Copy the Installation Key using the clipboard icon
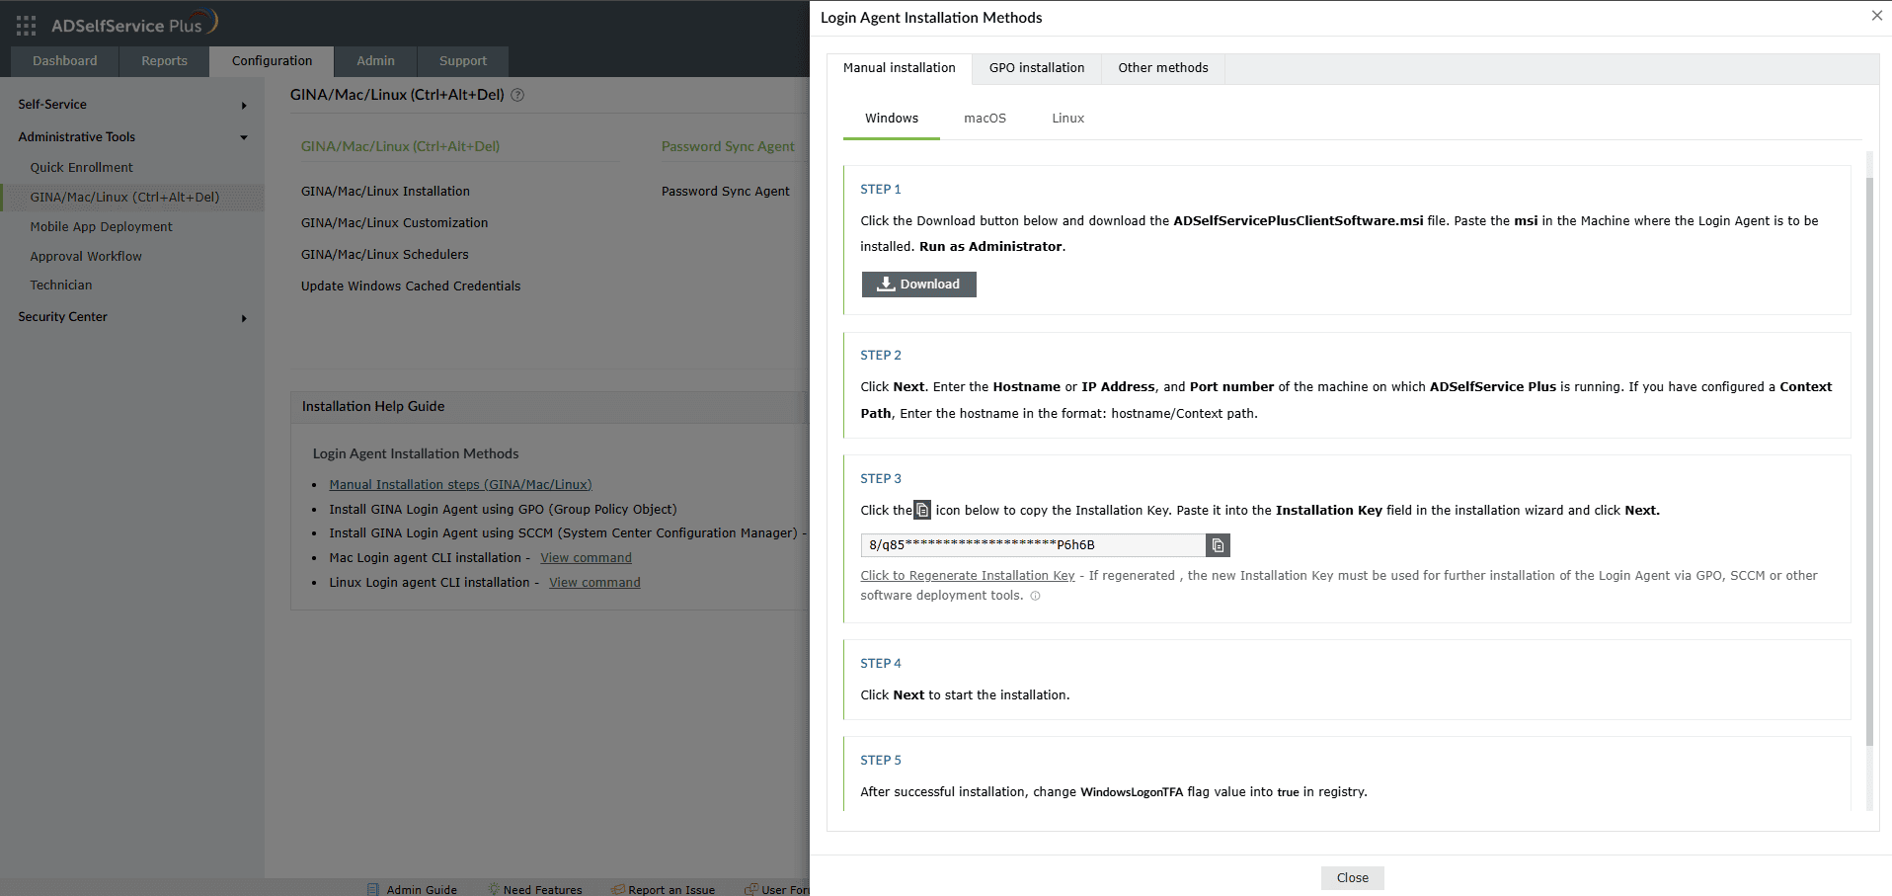Viewport: 1892px width, 896px height. (1218, 544)
